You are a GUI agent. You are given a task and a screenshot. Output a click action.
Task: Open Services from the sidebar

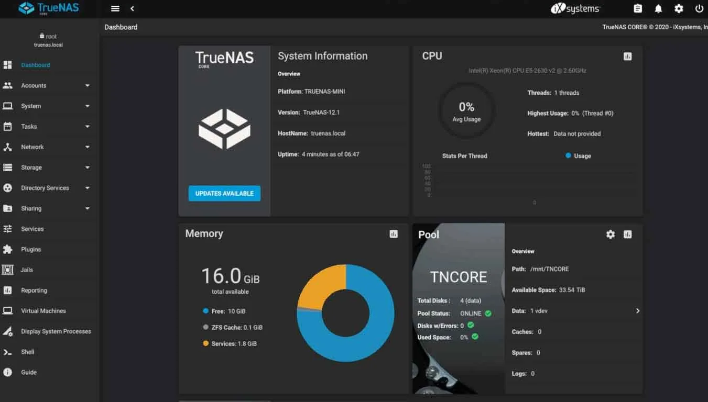(x=32, y=229)
